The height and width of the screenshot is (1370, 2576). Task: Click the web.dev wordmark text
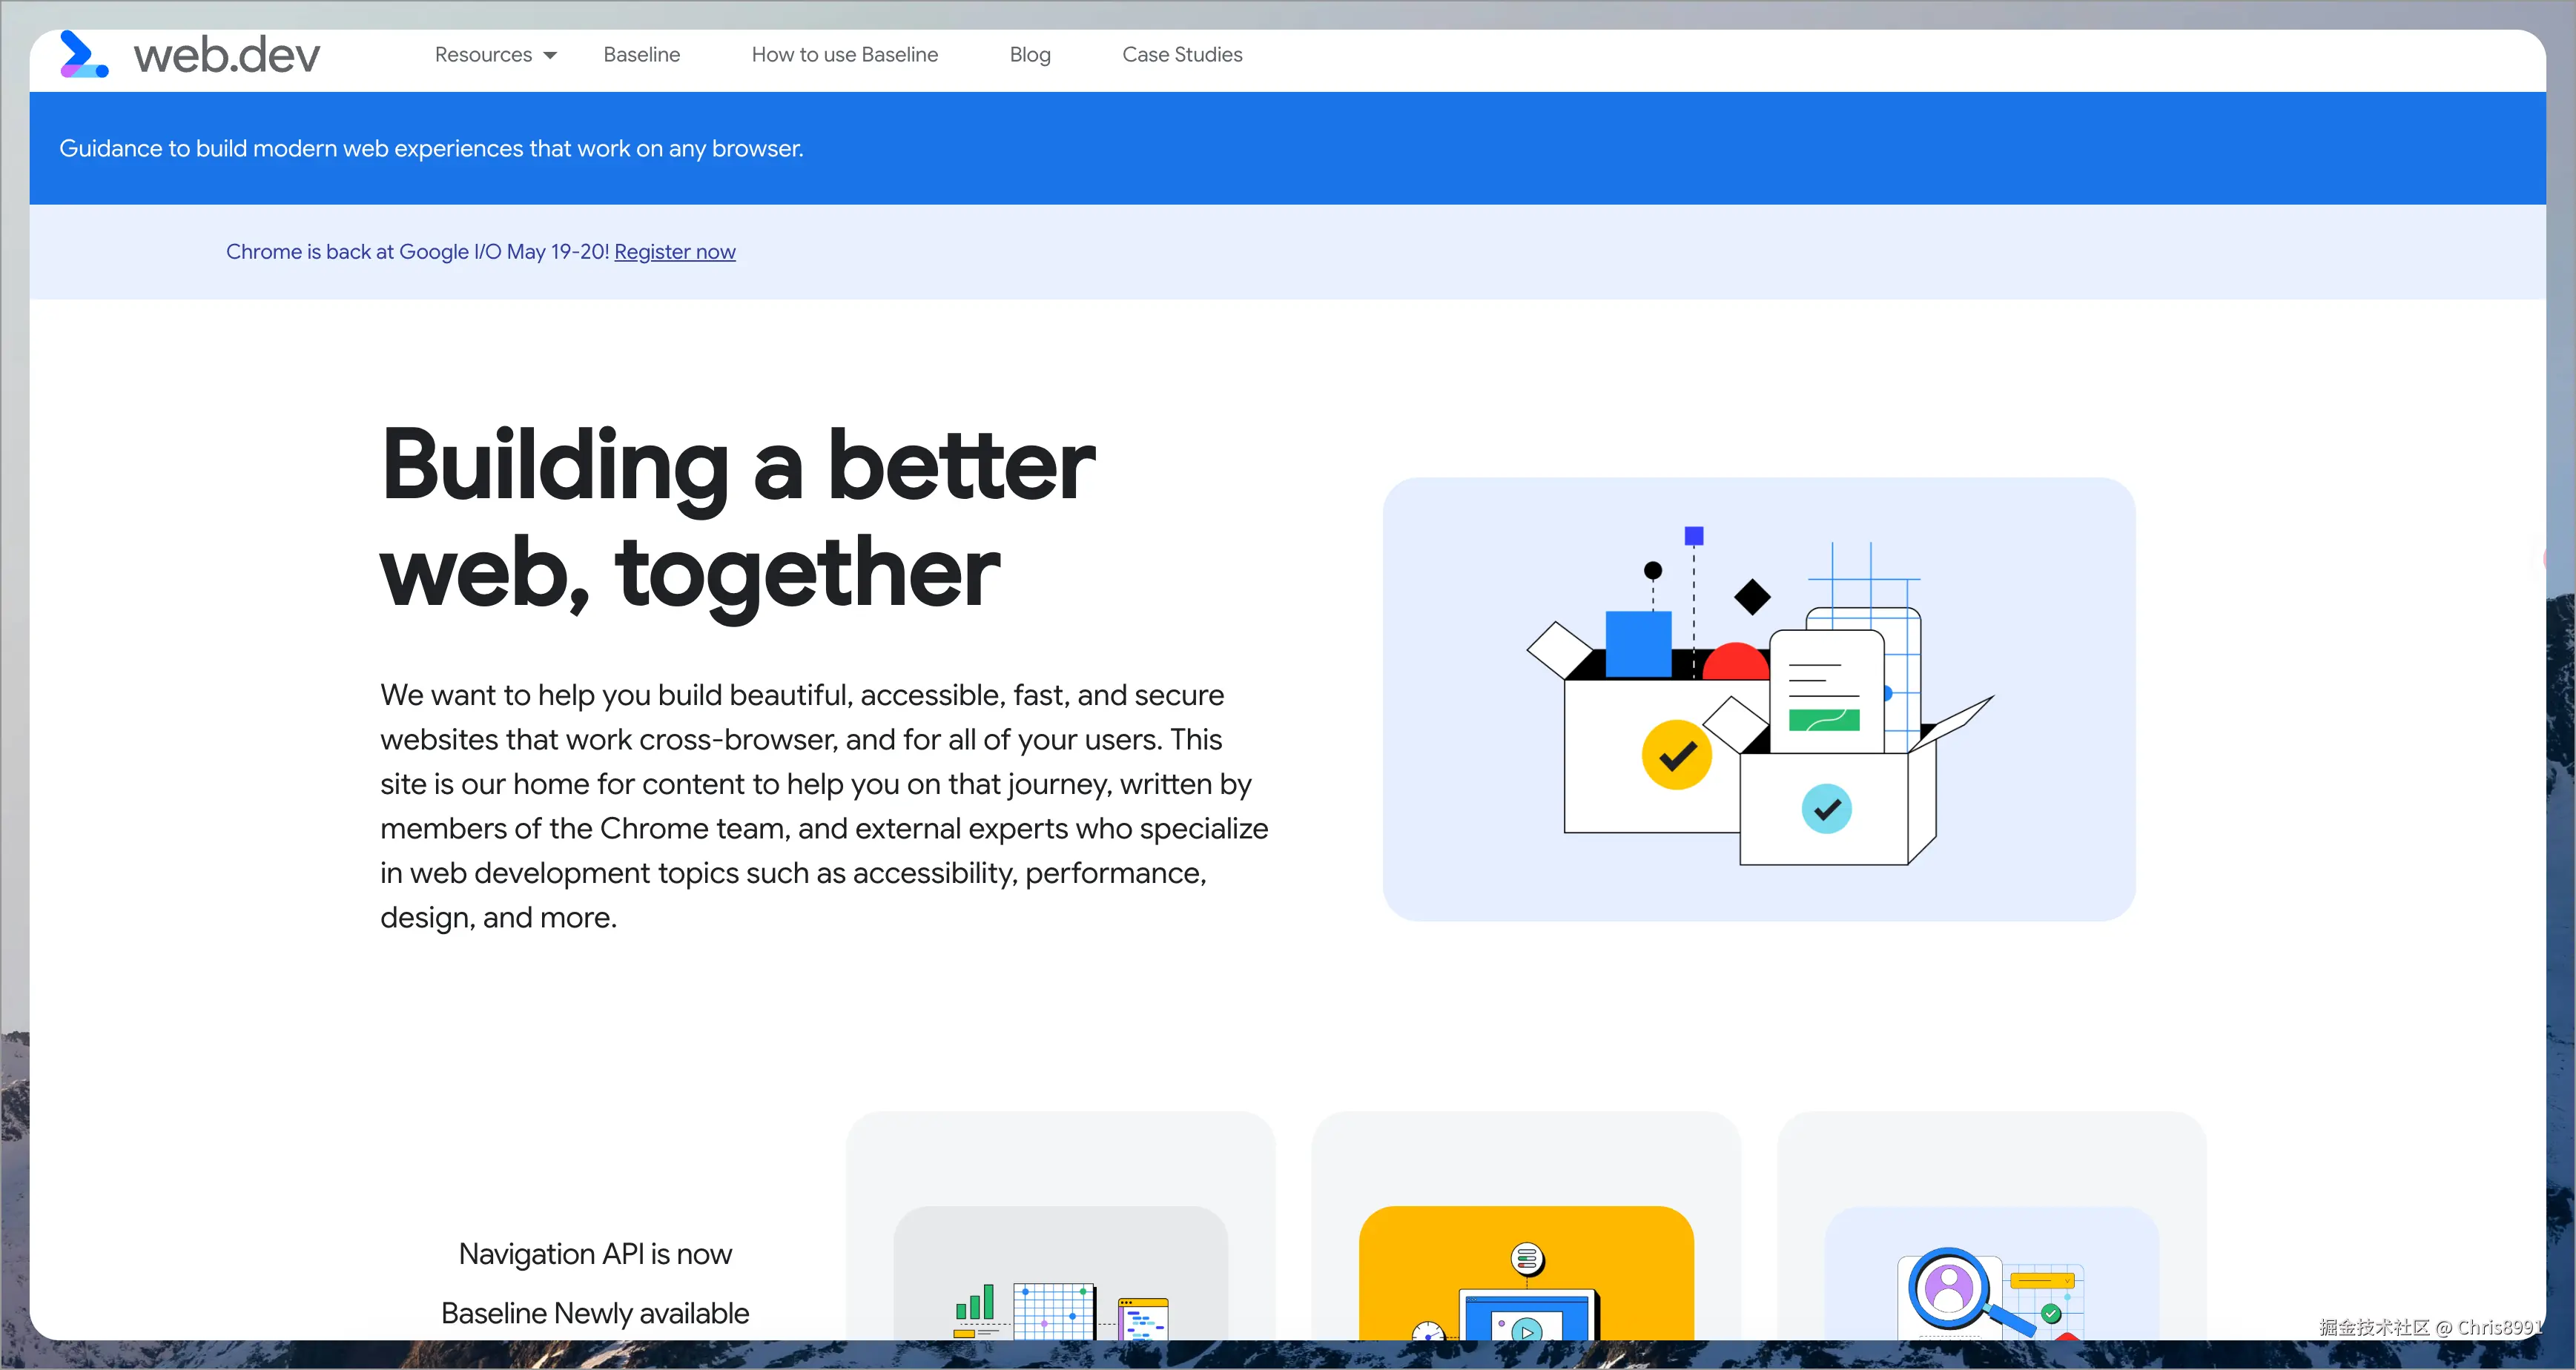(x=227, y=55)
